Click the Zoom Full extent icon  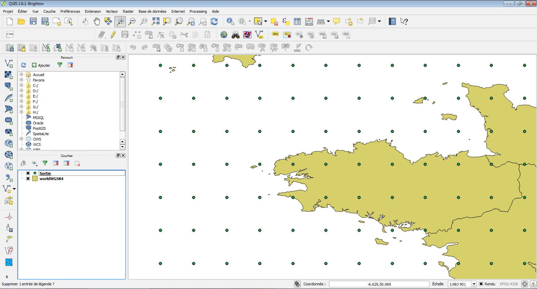pyautogui.click(x=155, y=22)
